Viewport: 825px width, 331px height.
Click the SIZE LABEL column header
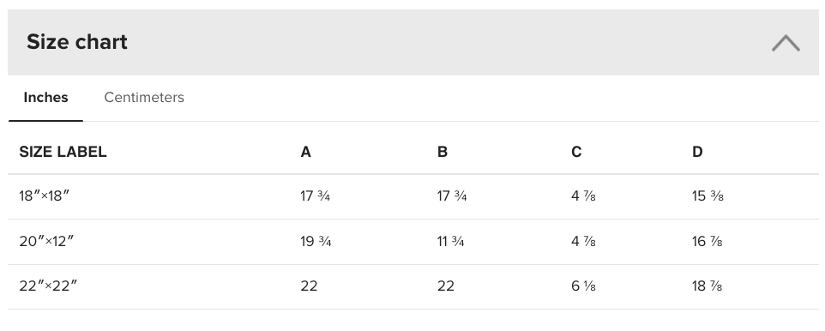pos(63,152)
